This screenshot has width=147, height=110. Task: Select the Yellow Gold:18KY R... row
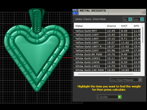[x=107, y=46]
